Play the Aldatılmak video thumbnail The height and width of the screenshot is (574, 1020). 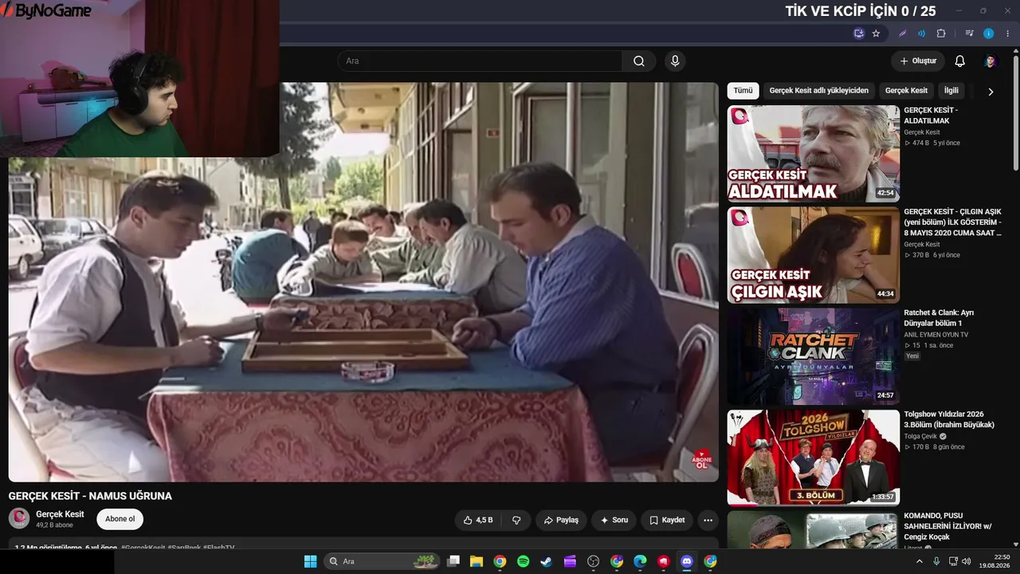pos(814,154)
